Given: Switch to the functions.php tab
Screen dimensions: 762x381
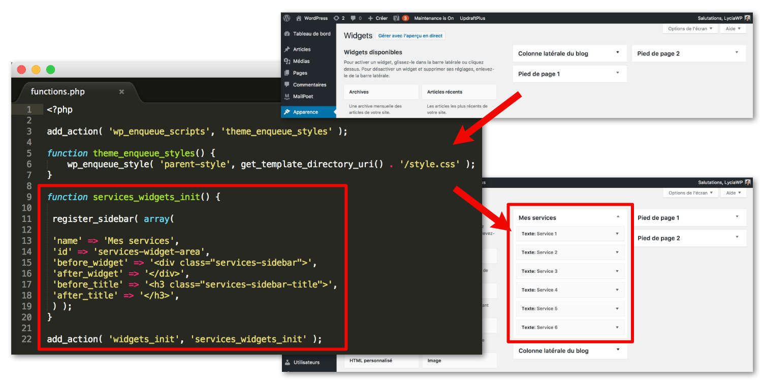Looking at the screenshot, I should click(58, 92).
